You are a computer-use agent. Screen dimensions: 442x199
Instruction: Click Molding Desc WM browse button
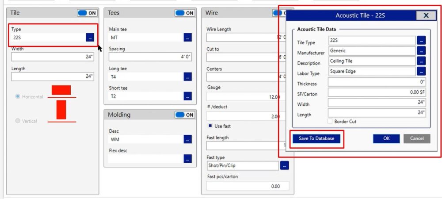(x=187, y=139)
